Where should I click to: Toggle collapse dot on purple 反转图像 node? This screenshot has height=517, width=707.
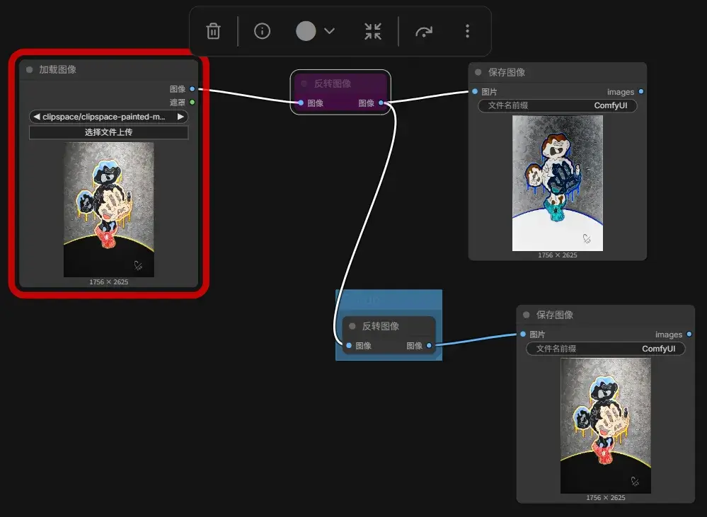tap(304, 83)
